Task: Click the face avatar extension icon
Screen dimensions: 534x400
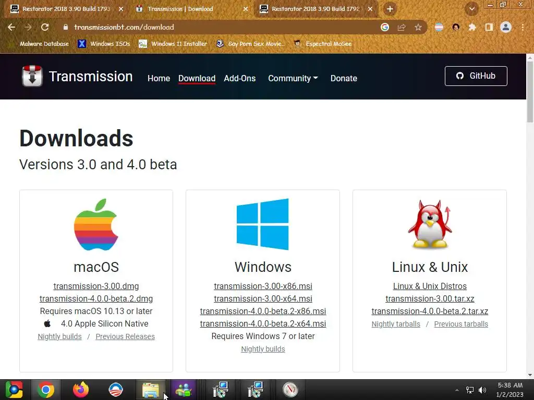Action: click(x=456, y=27)
